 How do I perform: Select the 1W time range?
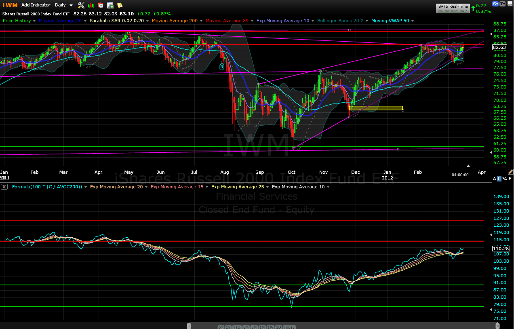271,327
